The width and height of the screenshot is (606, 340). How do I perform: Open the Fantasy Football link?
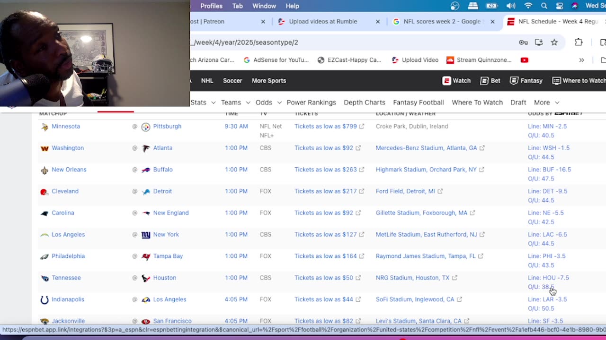click(x=419, y=102)
